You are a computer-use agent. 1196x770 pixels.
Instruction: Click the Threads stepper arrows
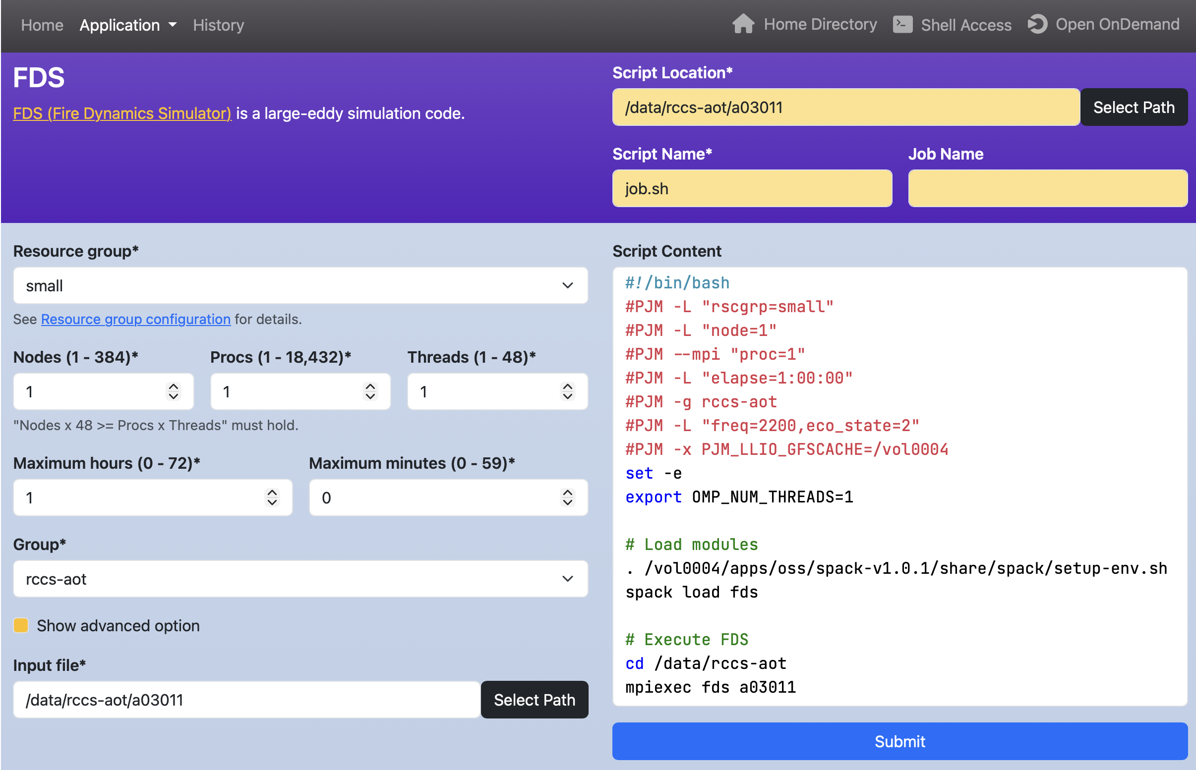point(567,391)
